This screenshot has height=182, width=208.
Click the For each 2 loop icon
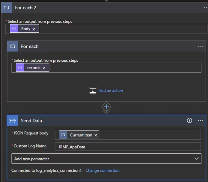point(7,8)
